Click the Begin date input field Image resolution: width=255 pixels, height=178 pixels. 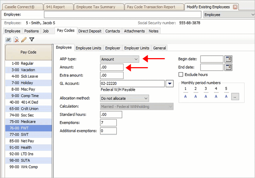point(212,59)
